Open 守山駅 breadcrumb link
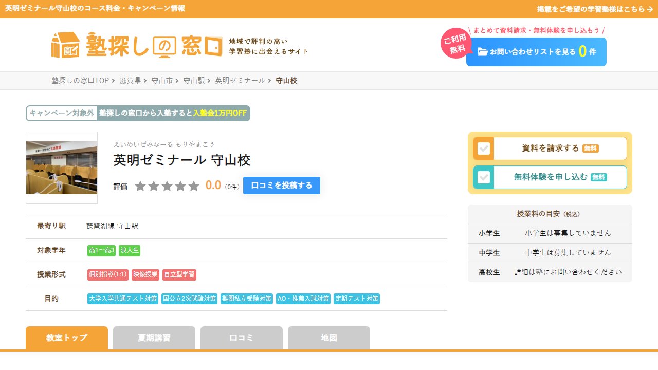 tap(194, 81)
